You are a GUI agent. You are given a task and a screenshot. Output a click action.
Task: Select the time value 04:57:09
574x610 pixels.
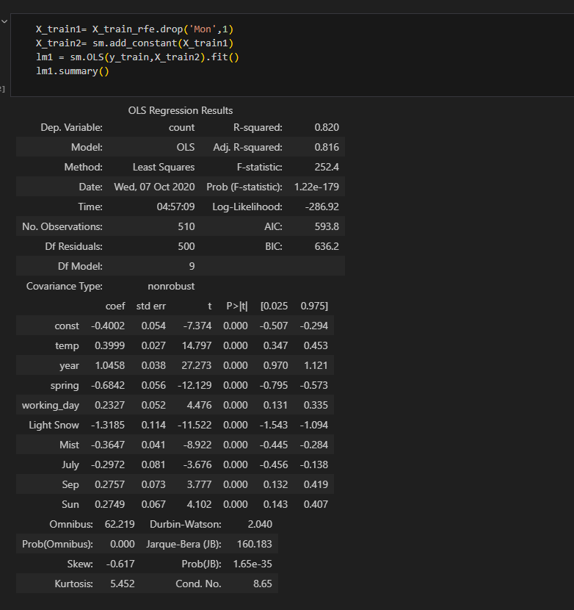(x=175, y=207)
